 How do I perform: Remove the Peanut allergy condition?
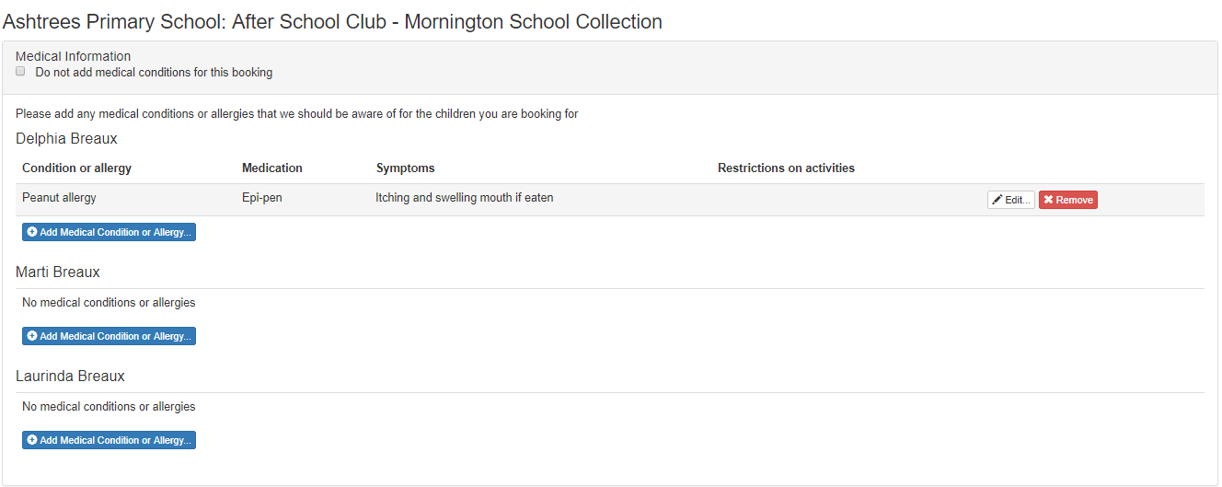pos(1068,200)
